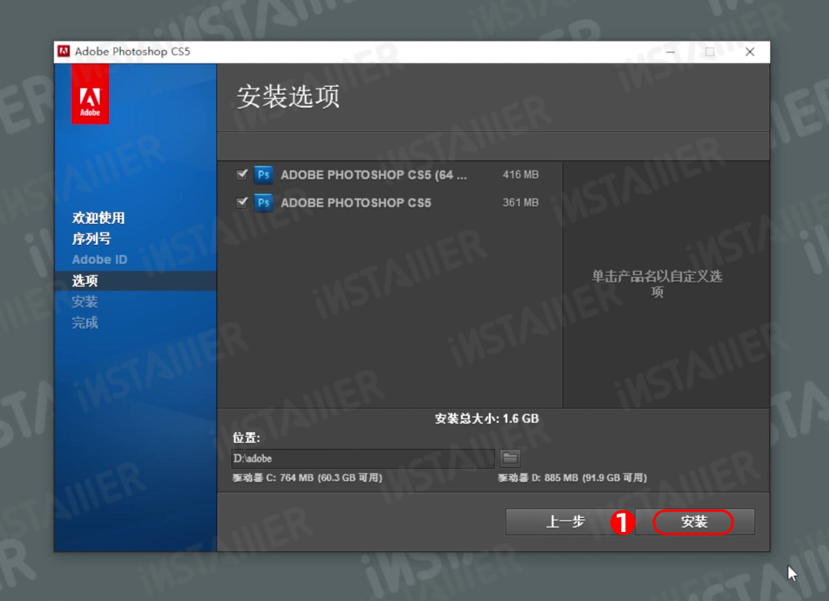
Task: Click the D:\adobe location input field
Action: point(362,458)
